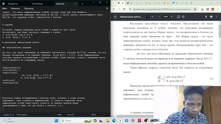Click the line position indicator in Notepad status bar
The height and width of the screenshot is (124, 221).
pos(9,115)
